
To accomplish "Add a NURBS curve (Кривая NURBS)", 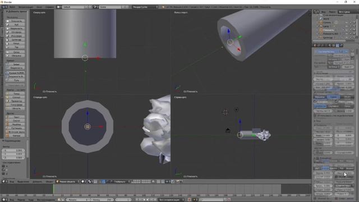I will 16,73.
